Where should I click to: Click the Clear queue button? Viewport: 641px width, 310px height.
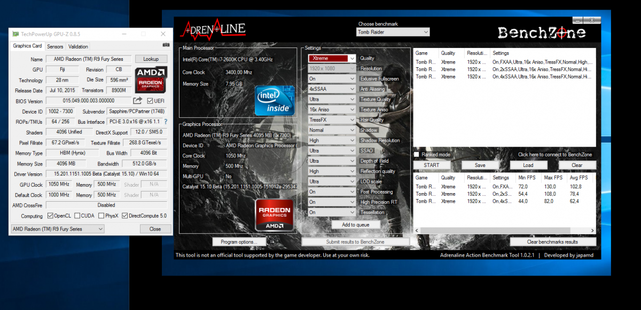point(577,165)
